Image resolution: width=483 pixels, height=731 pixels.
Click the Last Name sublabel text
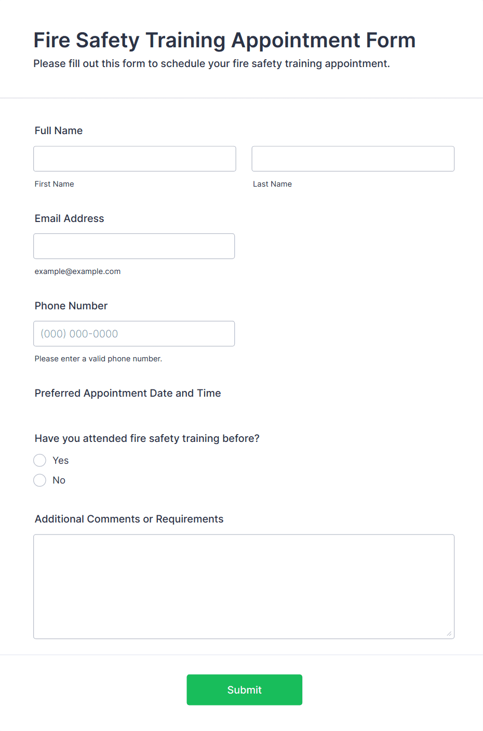coord(273,184)
